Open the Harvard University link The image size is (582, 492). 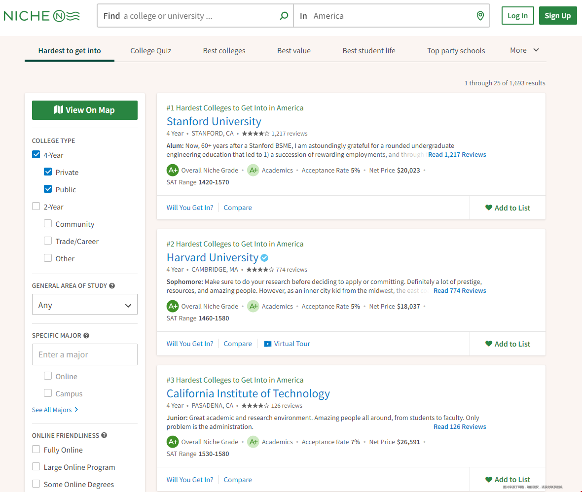tap(212, 257)
